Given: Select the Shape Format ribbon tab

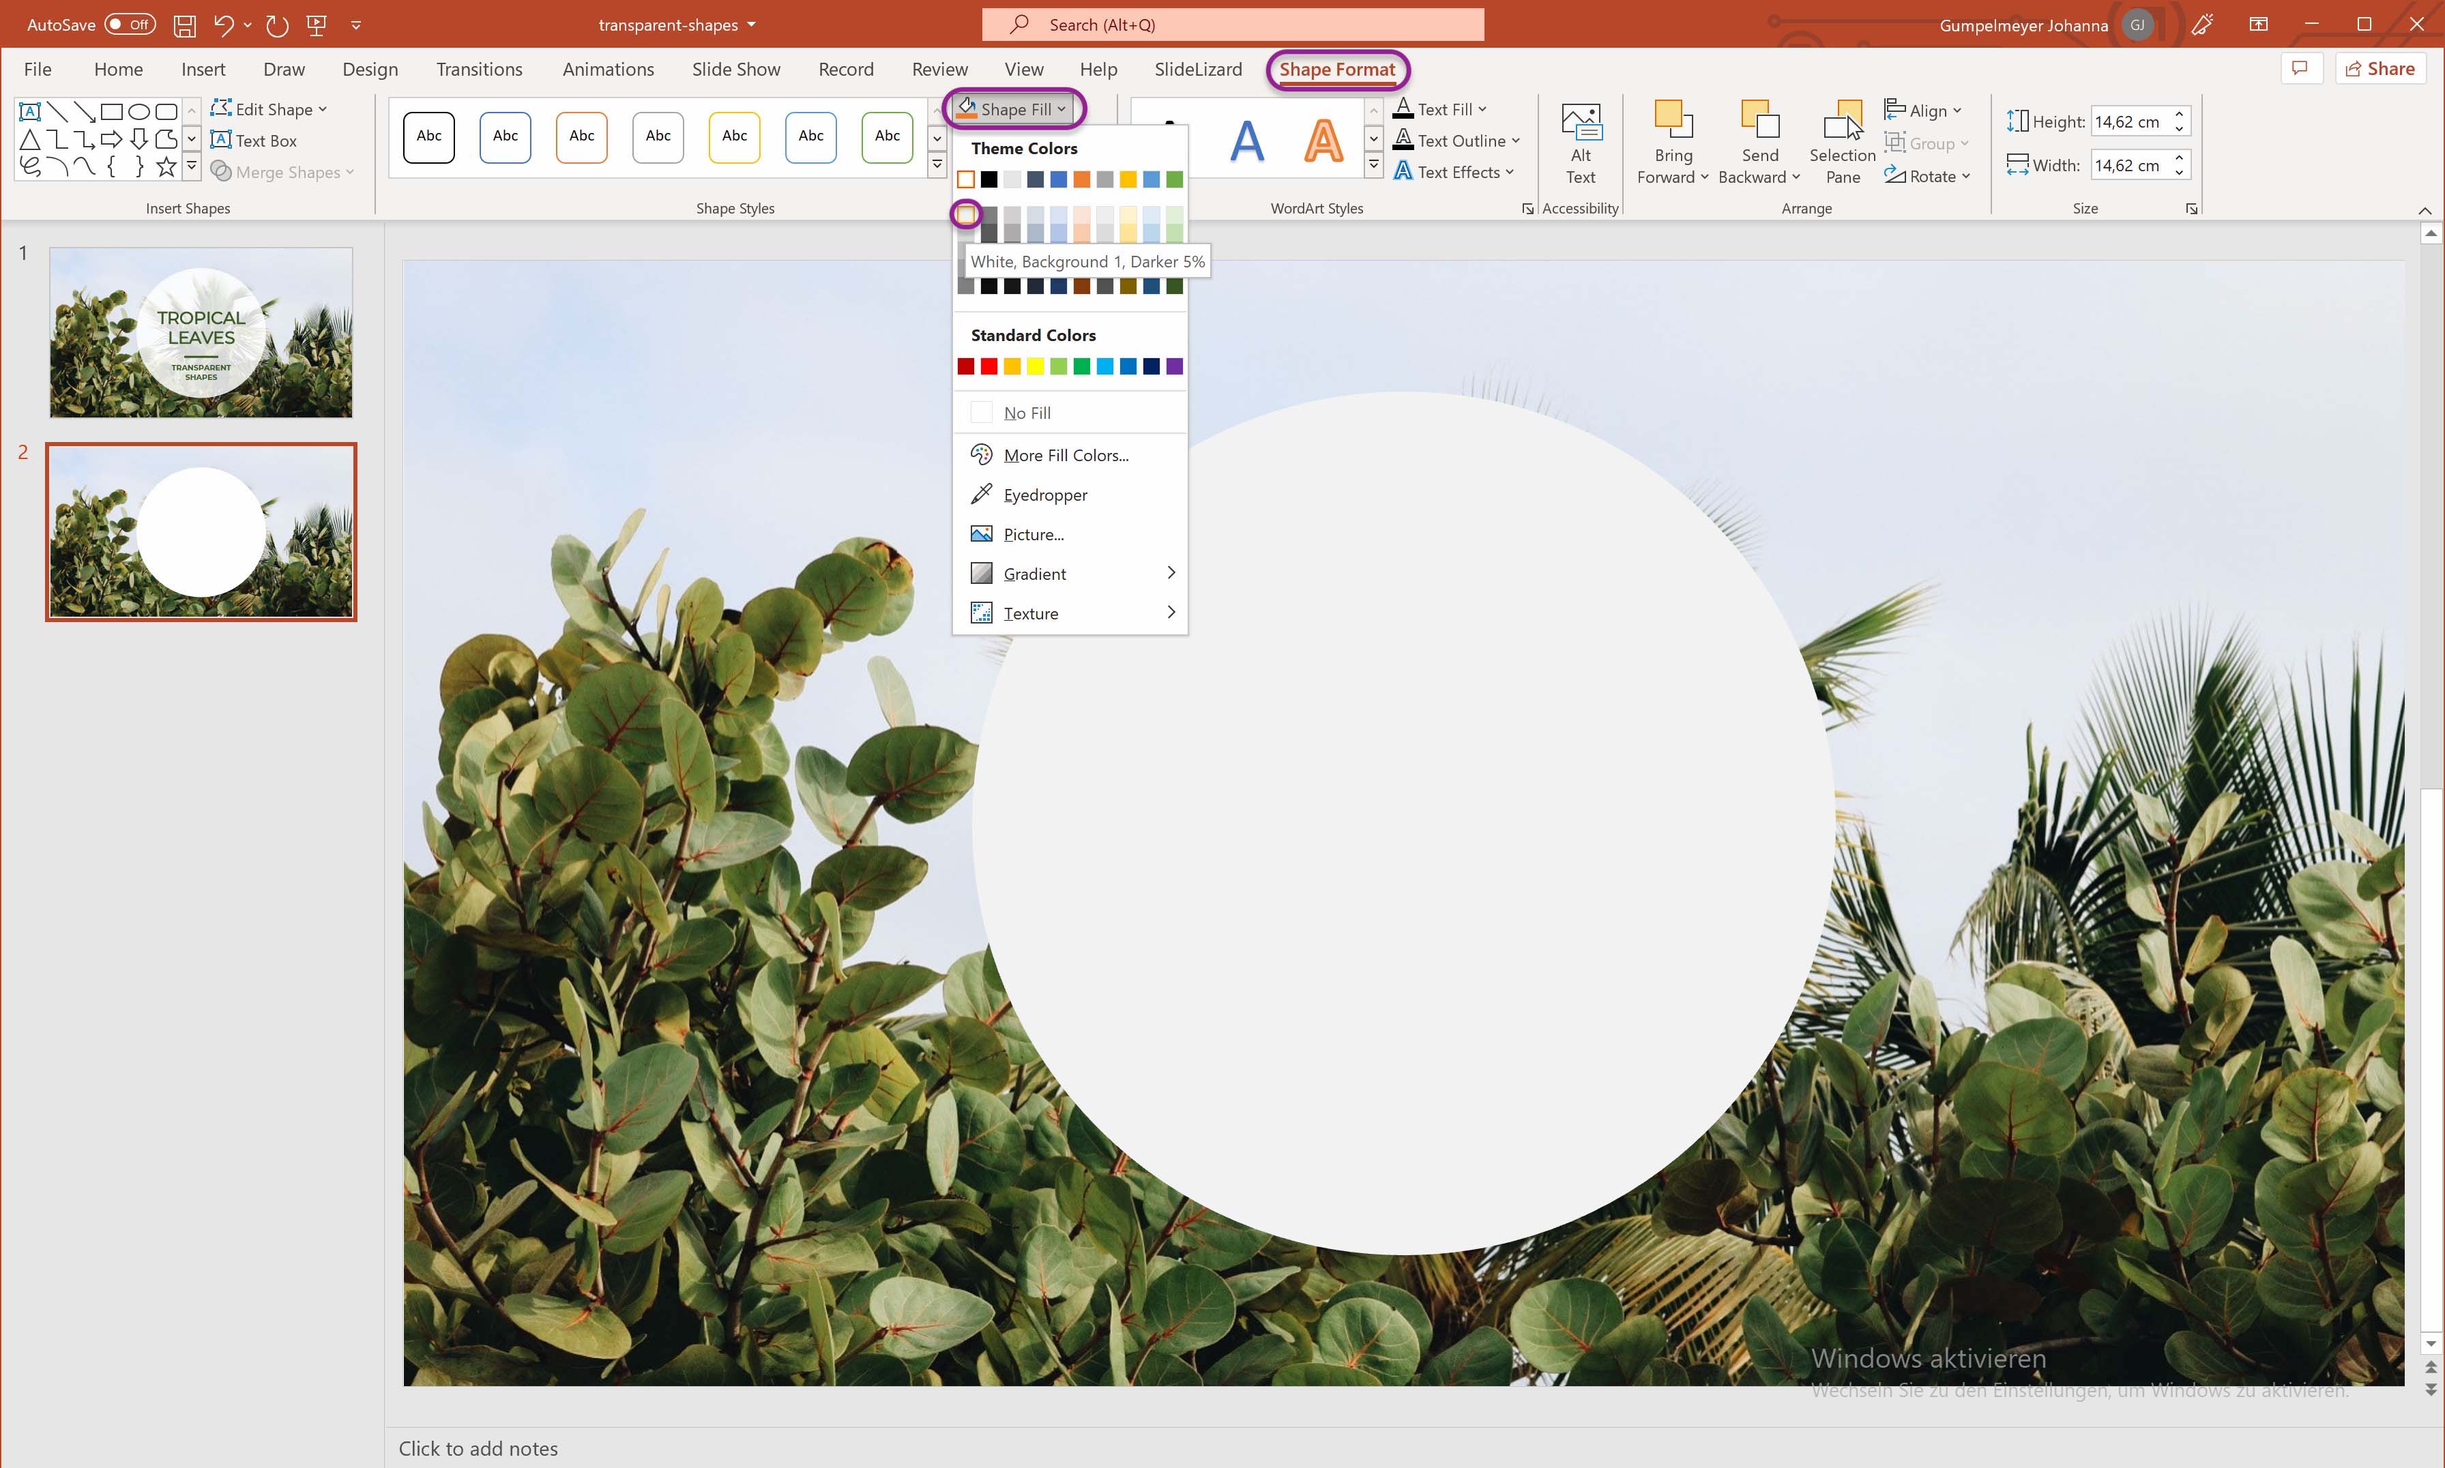Looking at the screenshot, I should click(x=1338, y=68).
